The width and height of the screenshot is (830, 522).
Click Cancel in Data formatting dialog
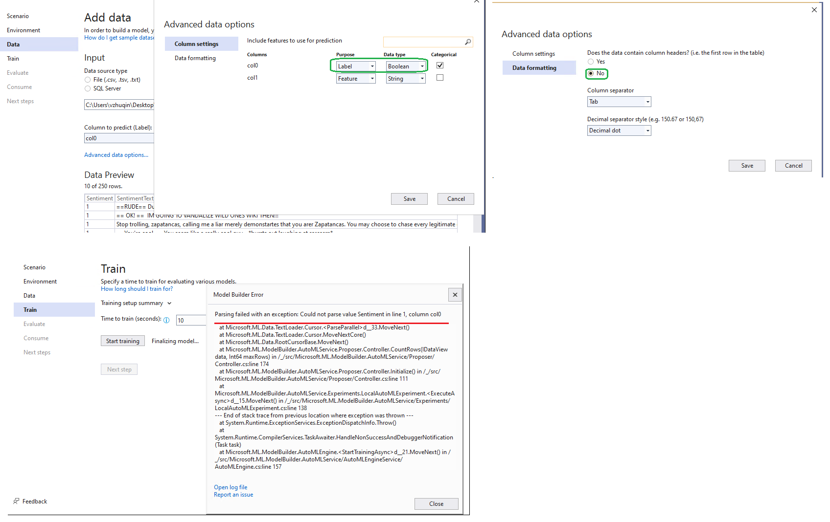tap(793, 166)
